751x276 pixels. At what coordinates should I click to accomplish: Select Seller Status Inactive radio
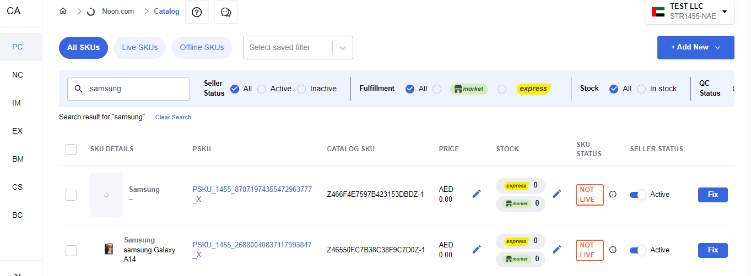[301, 89]
